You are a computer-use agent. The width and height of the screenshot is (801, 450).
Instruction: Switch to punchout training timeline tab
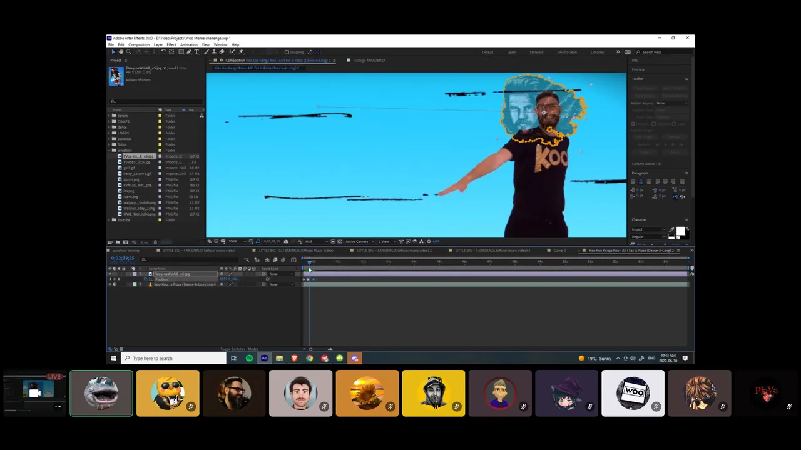pos(125,251)
